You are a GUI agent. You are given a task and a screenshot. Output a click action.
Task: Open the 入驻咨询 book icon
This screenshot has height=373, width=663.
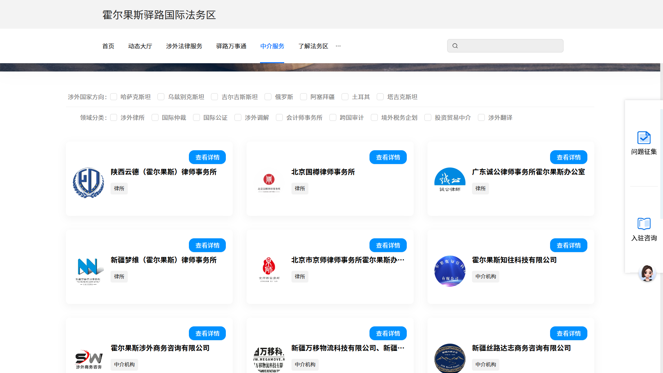(x=644, y=224)
